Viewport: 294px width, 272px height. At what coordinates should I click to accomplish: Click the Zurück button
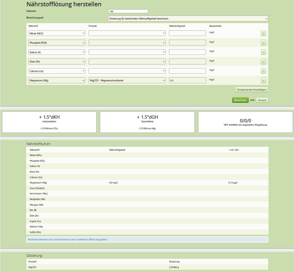[x=262, y=100]
